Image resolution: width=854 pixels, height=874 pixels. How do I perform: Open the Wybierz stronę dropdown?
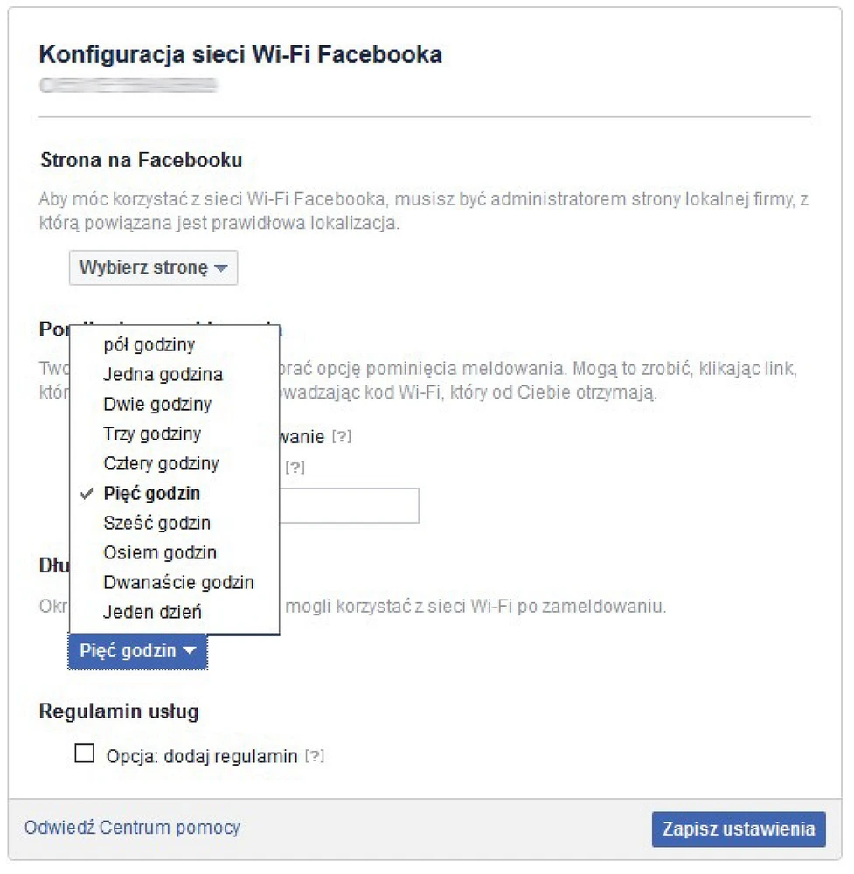tap(153, 267)
